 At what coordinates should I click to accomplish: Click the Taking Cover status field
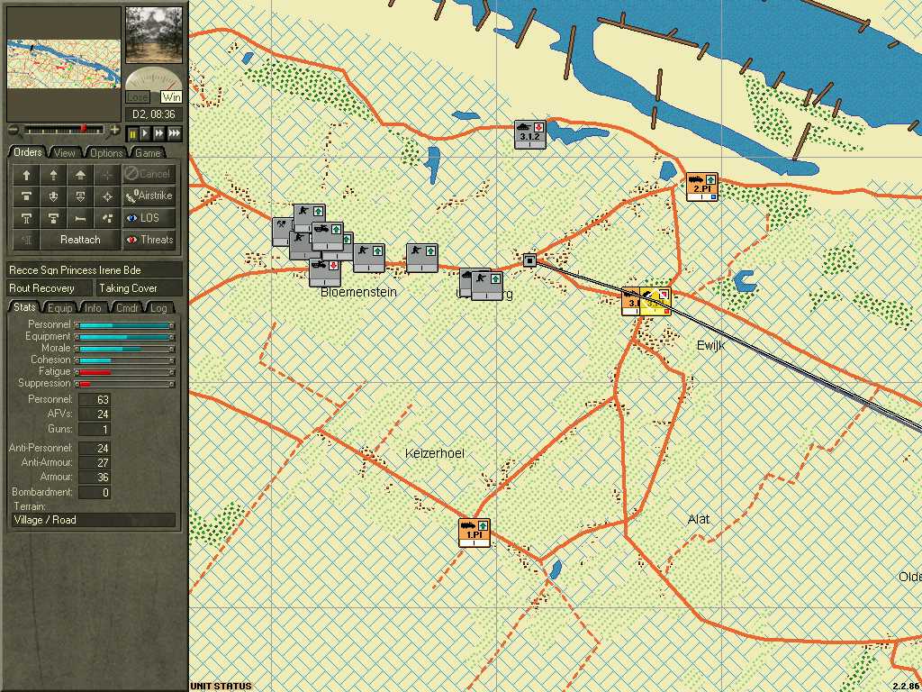pyautogui.click(x=140, y=288)
